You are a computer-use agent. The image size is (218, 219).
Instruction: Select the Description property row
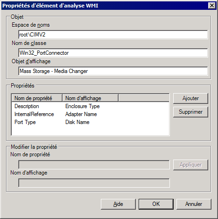pyautogui.click(x=90, y=106)
